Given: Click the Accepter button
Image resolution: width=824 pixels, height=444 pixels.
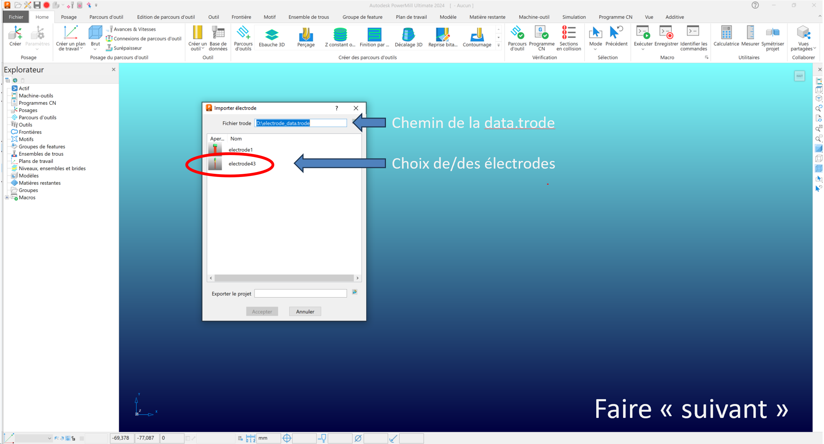Looking at the screenshot, I should pos(262,312).
